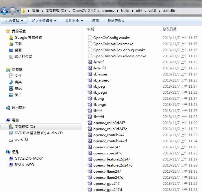Image resolution: width=202 pixels, height=192 pixels.
Task: Open network computer GTVISION-JACKY
Action: (29, 158)
